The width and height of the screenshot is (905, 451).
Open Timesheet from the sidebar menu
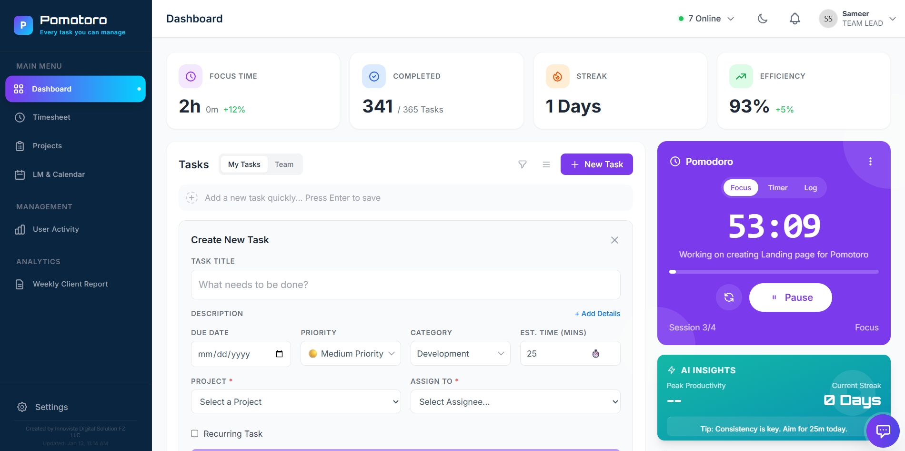(x=51, y=117)
